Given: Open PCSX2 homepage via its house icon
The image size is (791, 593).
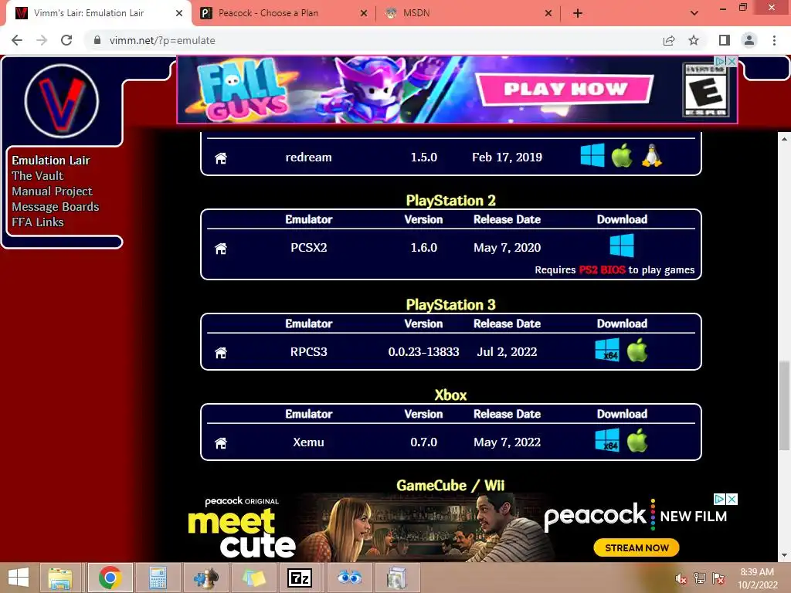Looking at the screenshot, I should (220, 249).
